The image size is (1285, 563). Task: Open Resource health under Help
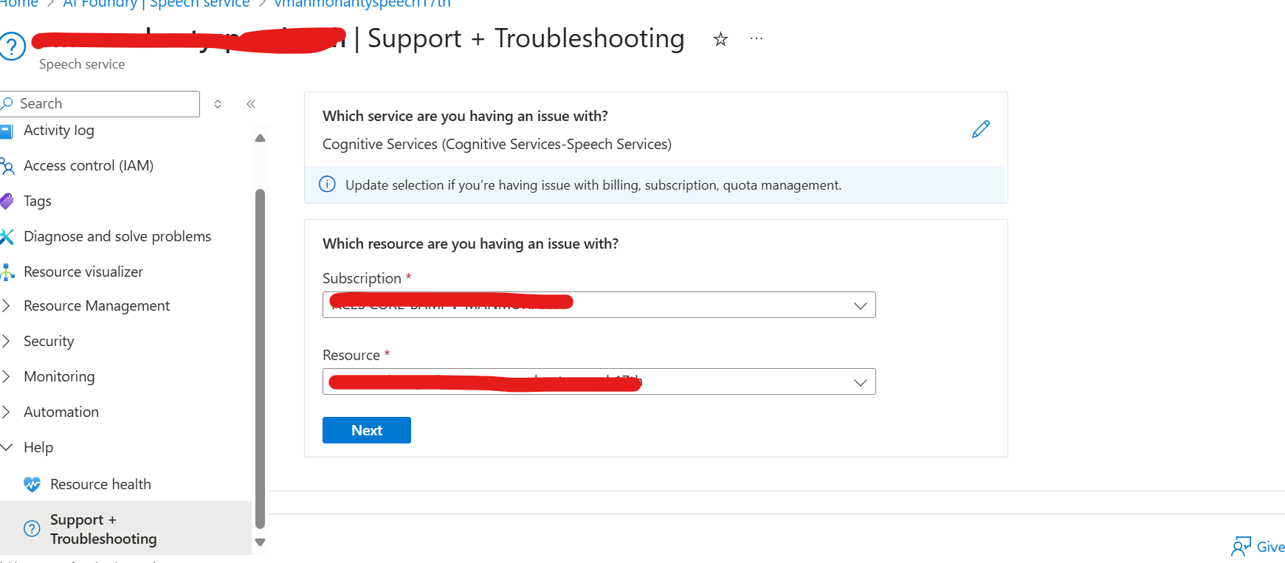100,484
